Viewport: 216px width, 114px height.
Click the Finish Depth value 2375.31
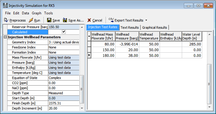point(64,103)
